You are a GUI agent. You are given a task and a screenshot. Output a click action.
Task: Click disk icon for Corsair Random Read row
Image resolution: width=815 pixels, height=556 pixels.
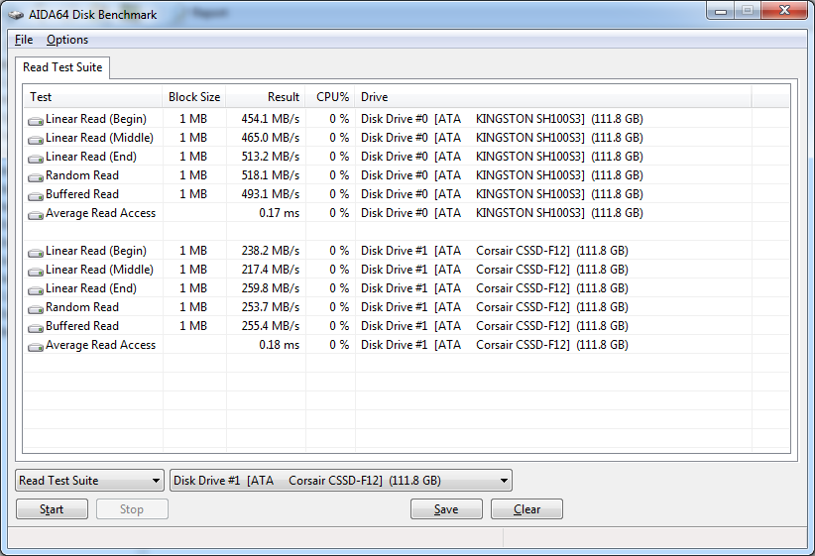click(36, 309)
